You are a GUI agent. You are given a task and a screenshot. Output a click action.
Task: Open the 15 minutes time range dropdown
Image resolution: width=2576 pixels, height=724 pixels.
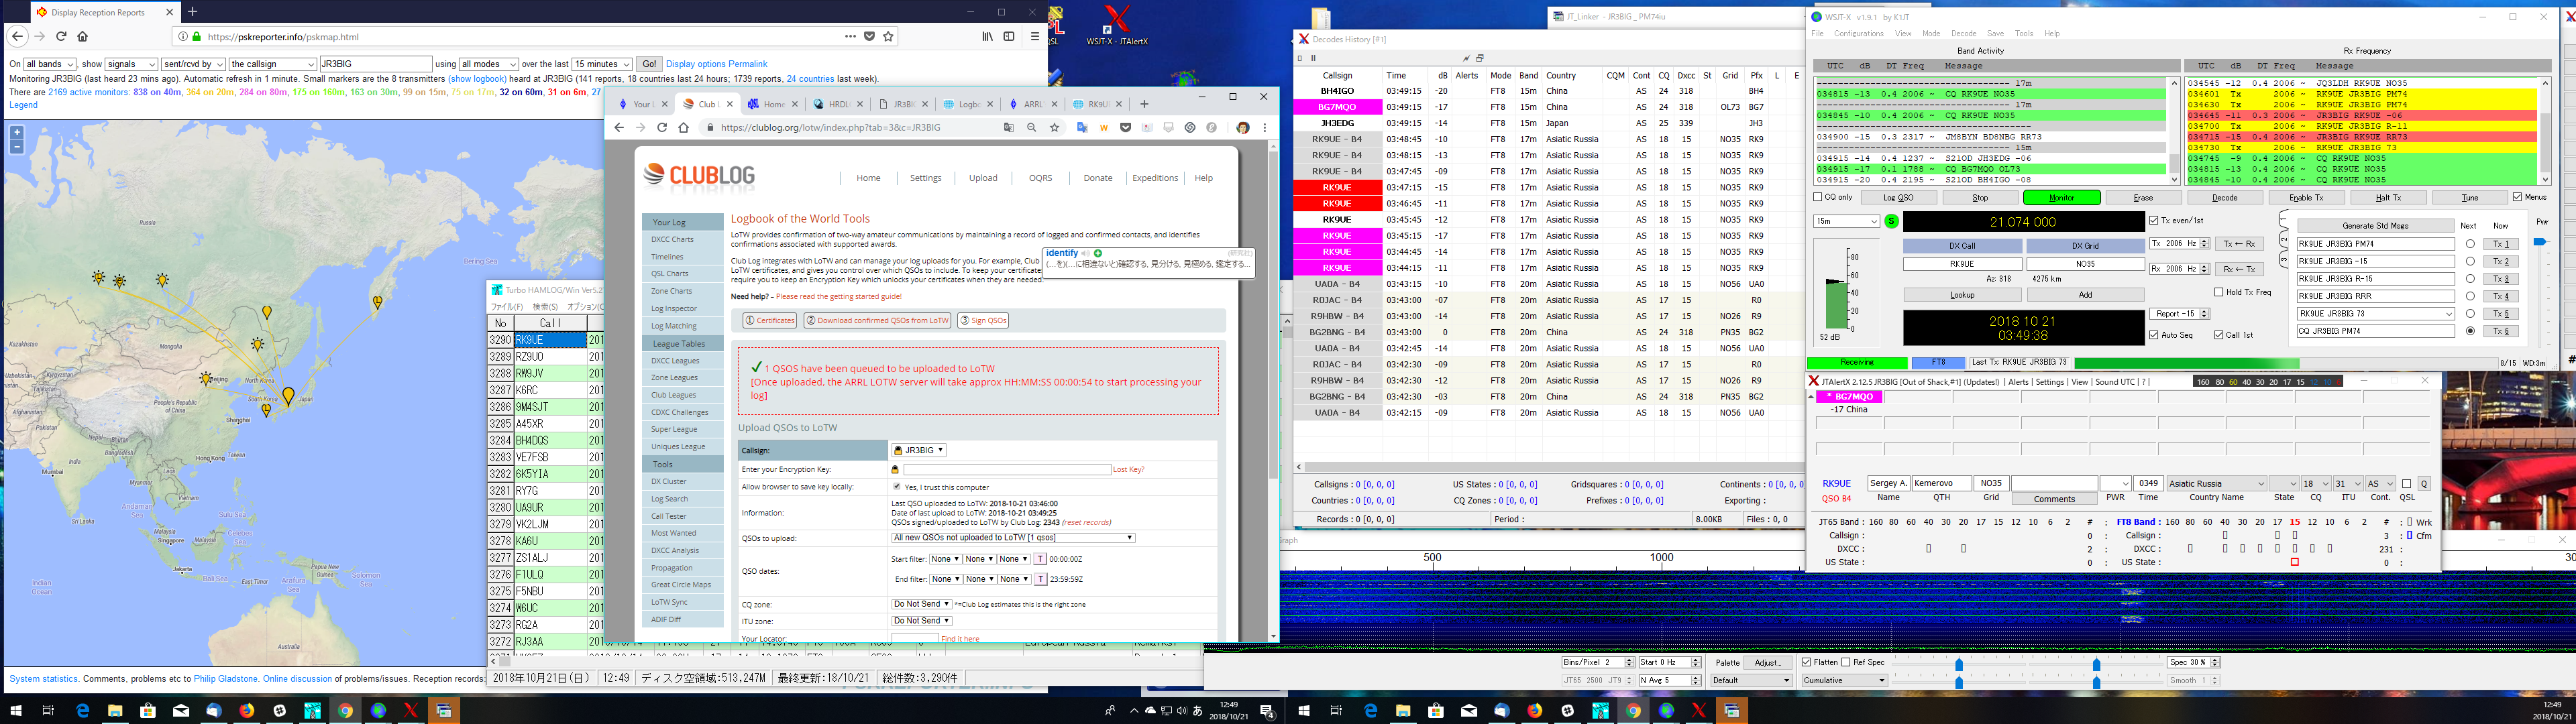(x=602, y=64)
